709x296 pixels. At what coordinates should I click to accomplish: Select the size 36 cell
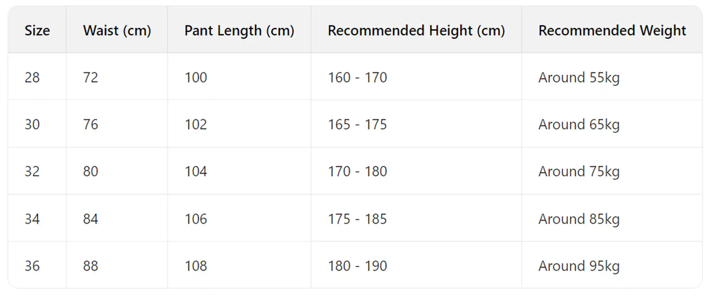click(x=32, y=266)
